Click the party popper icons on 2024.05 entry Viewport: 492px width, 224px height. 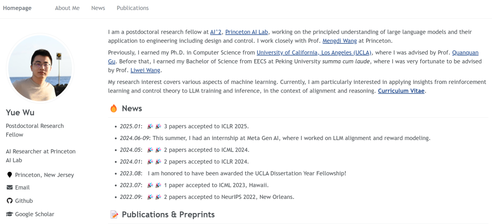pyautogui.click(x=154, y=150)
